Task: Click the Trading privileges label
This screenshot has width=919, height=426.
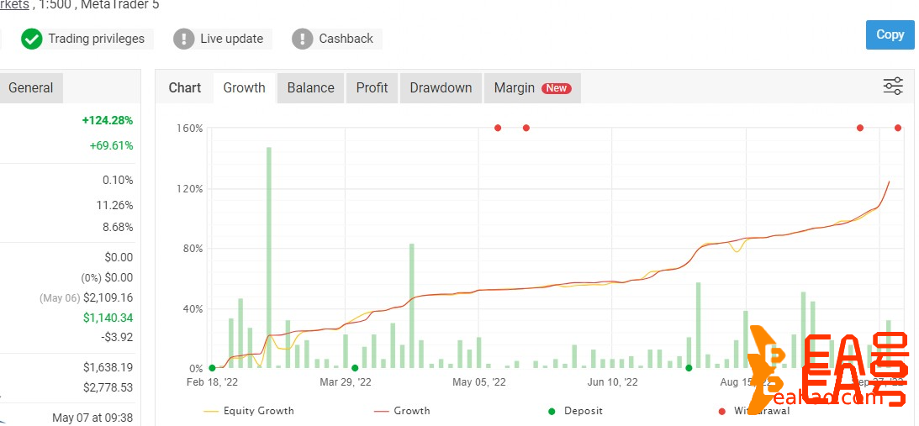Action: pos(96,39)
